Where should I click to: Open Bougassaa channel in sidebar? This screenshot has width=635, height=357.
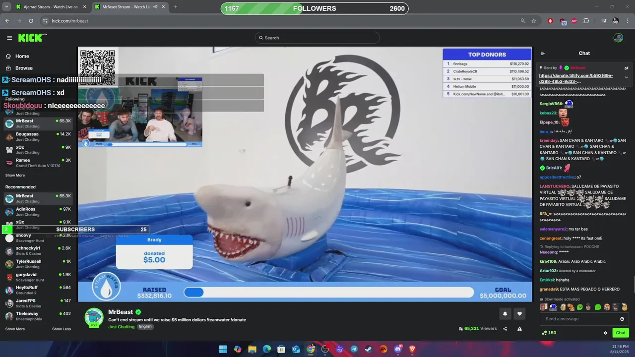click(38, 136)
